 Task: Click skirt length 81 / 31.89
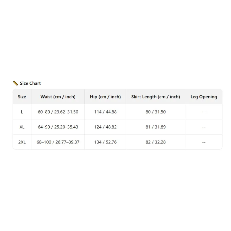pyautogui.click(x=156, y=127)
